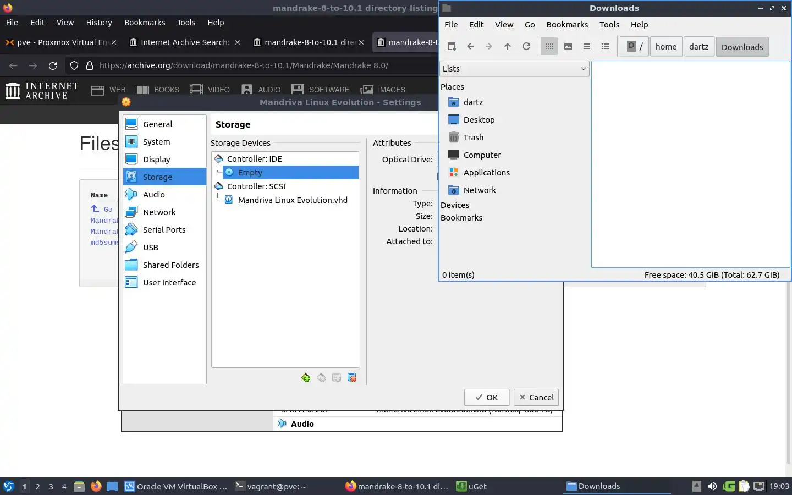Open the file manager File menu
The height and width of the screenshot is (495, 792).
click(451, 25)
